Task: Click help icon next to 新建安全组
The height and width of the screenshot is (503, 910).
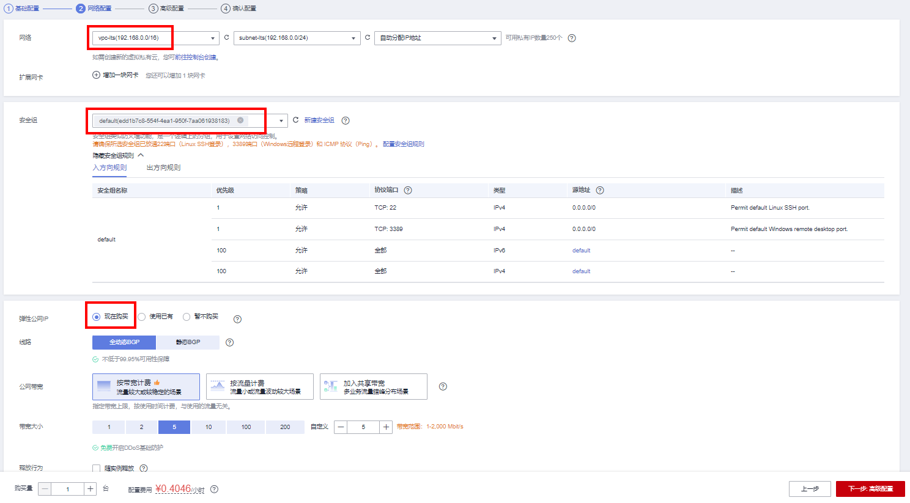Action: [346, 121]
